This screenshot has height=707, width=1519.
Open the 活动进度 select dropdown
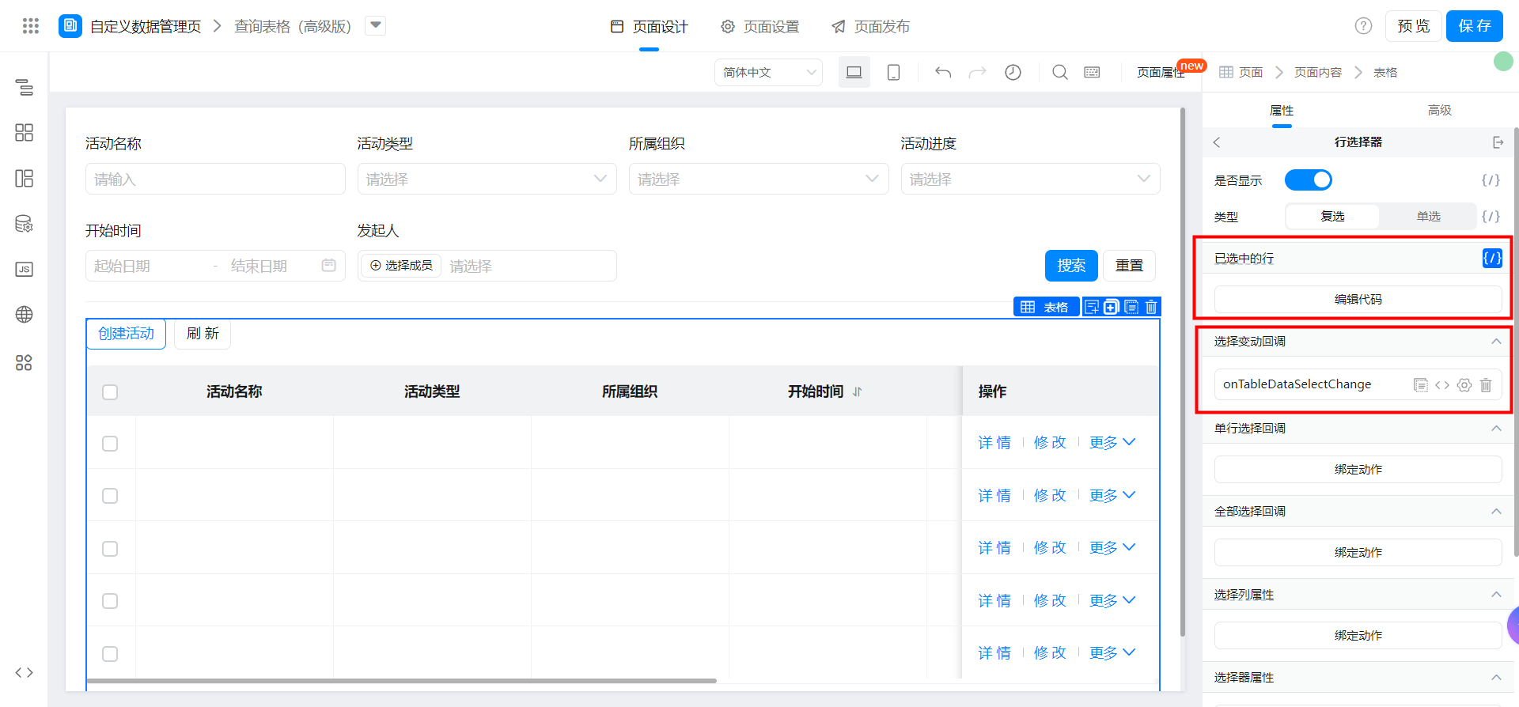(1030, 179)
